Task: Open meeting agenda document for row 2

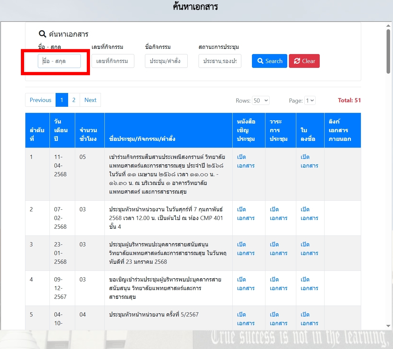Action: point(278,214)
